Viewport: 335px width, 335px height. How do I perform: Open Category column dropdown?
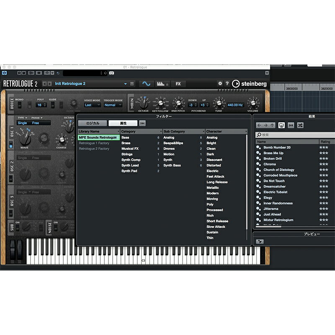161,131
